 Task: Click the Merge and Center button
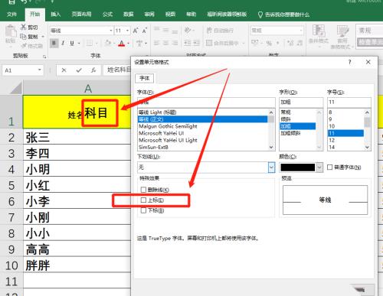click(x=222, y=43)
